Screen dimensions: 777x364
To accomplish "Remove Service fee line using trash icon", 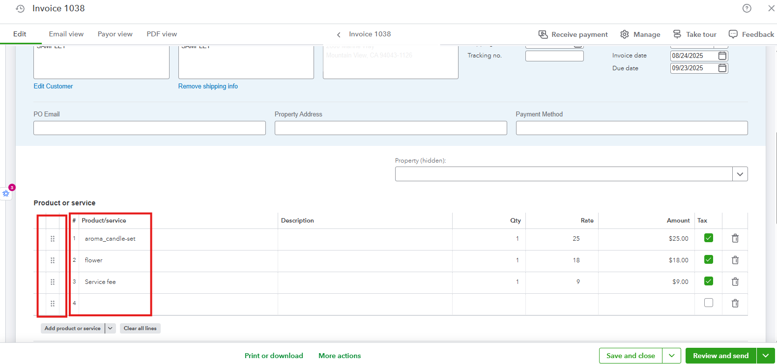I will (x=735, y=281).
